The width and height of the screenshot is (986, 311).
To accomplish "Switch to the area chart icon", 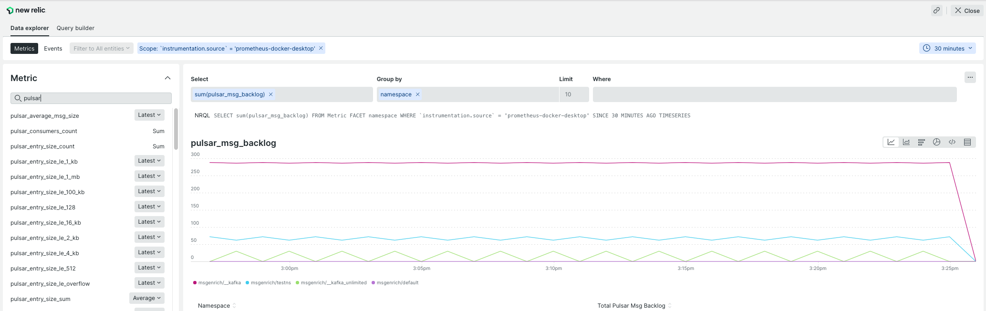I will [906, 142].
